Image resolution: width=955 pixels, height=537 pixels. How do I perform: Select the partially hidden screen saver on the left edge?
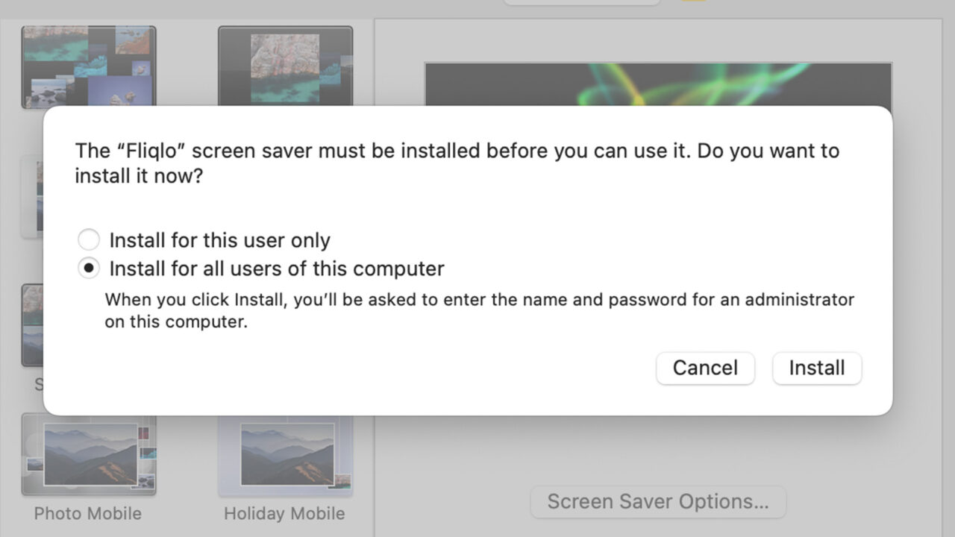[34, 196]
